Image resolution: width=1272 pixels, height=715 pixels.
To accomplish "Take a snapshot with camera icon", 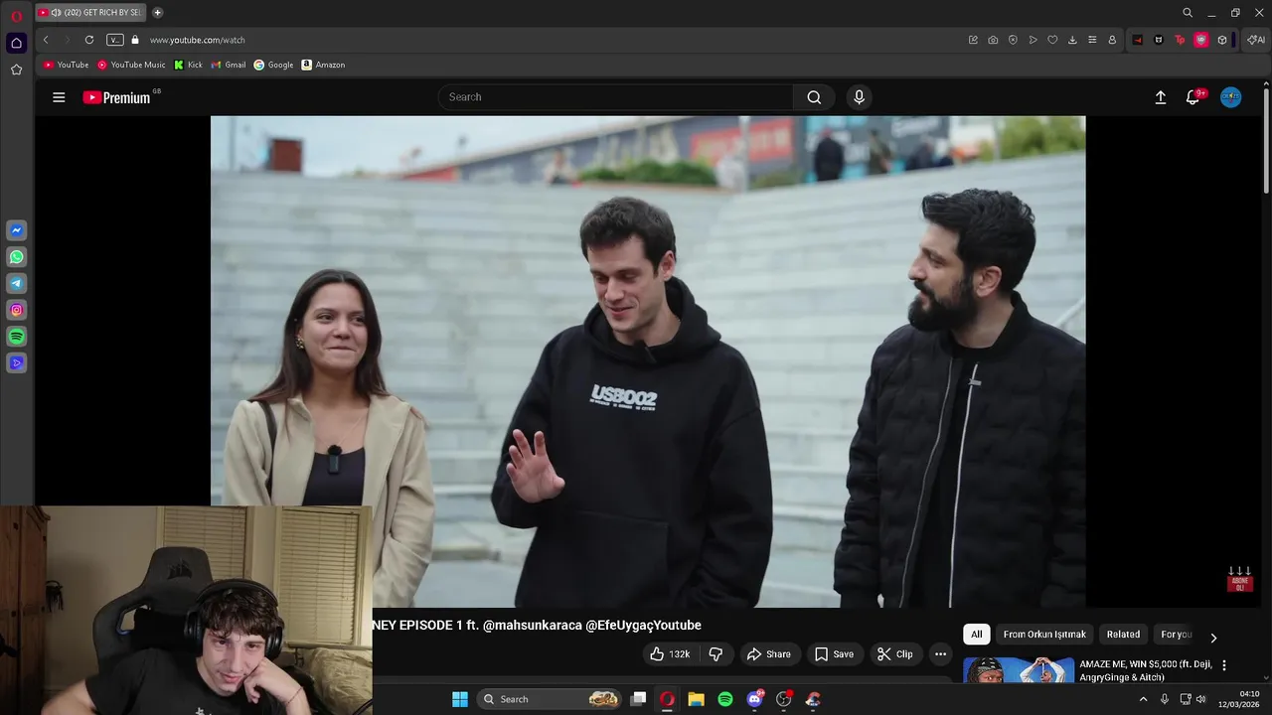I will pyautogui.click(x=993, y=40).
